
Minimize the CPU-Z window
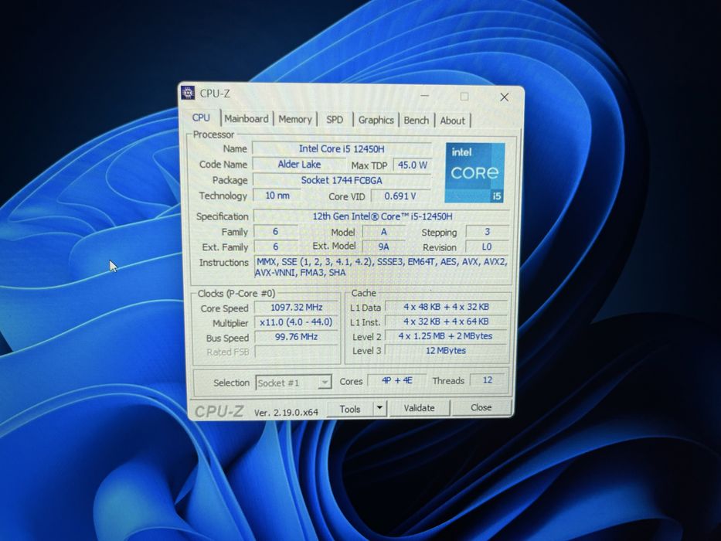click(424, 96)
